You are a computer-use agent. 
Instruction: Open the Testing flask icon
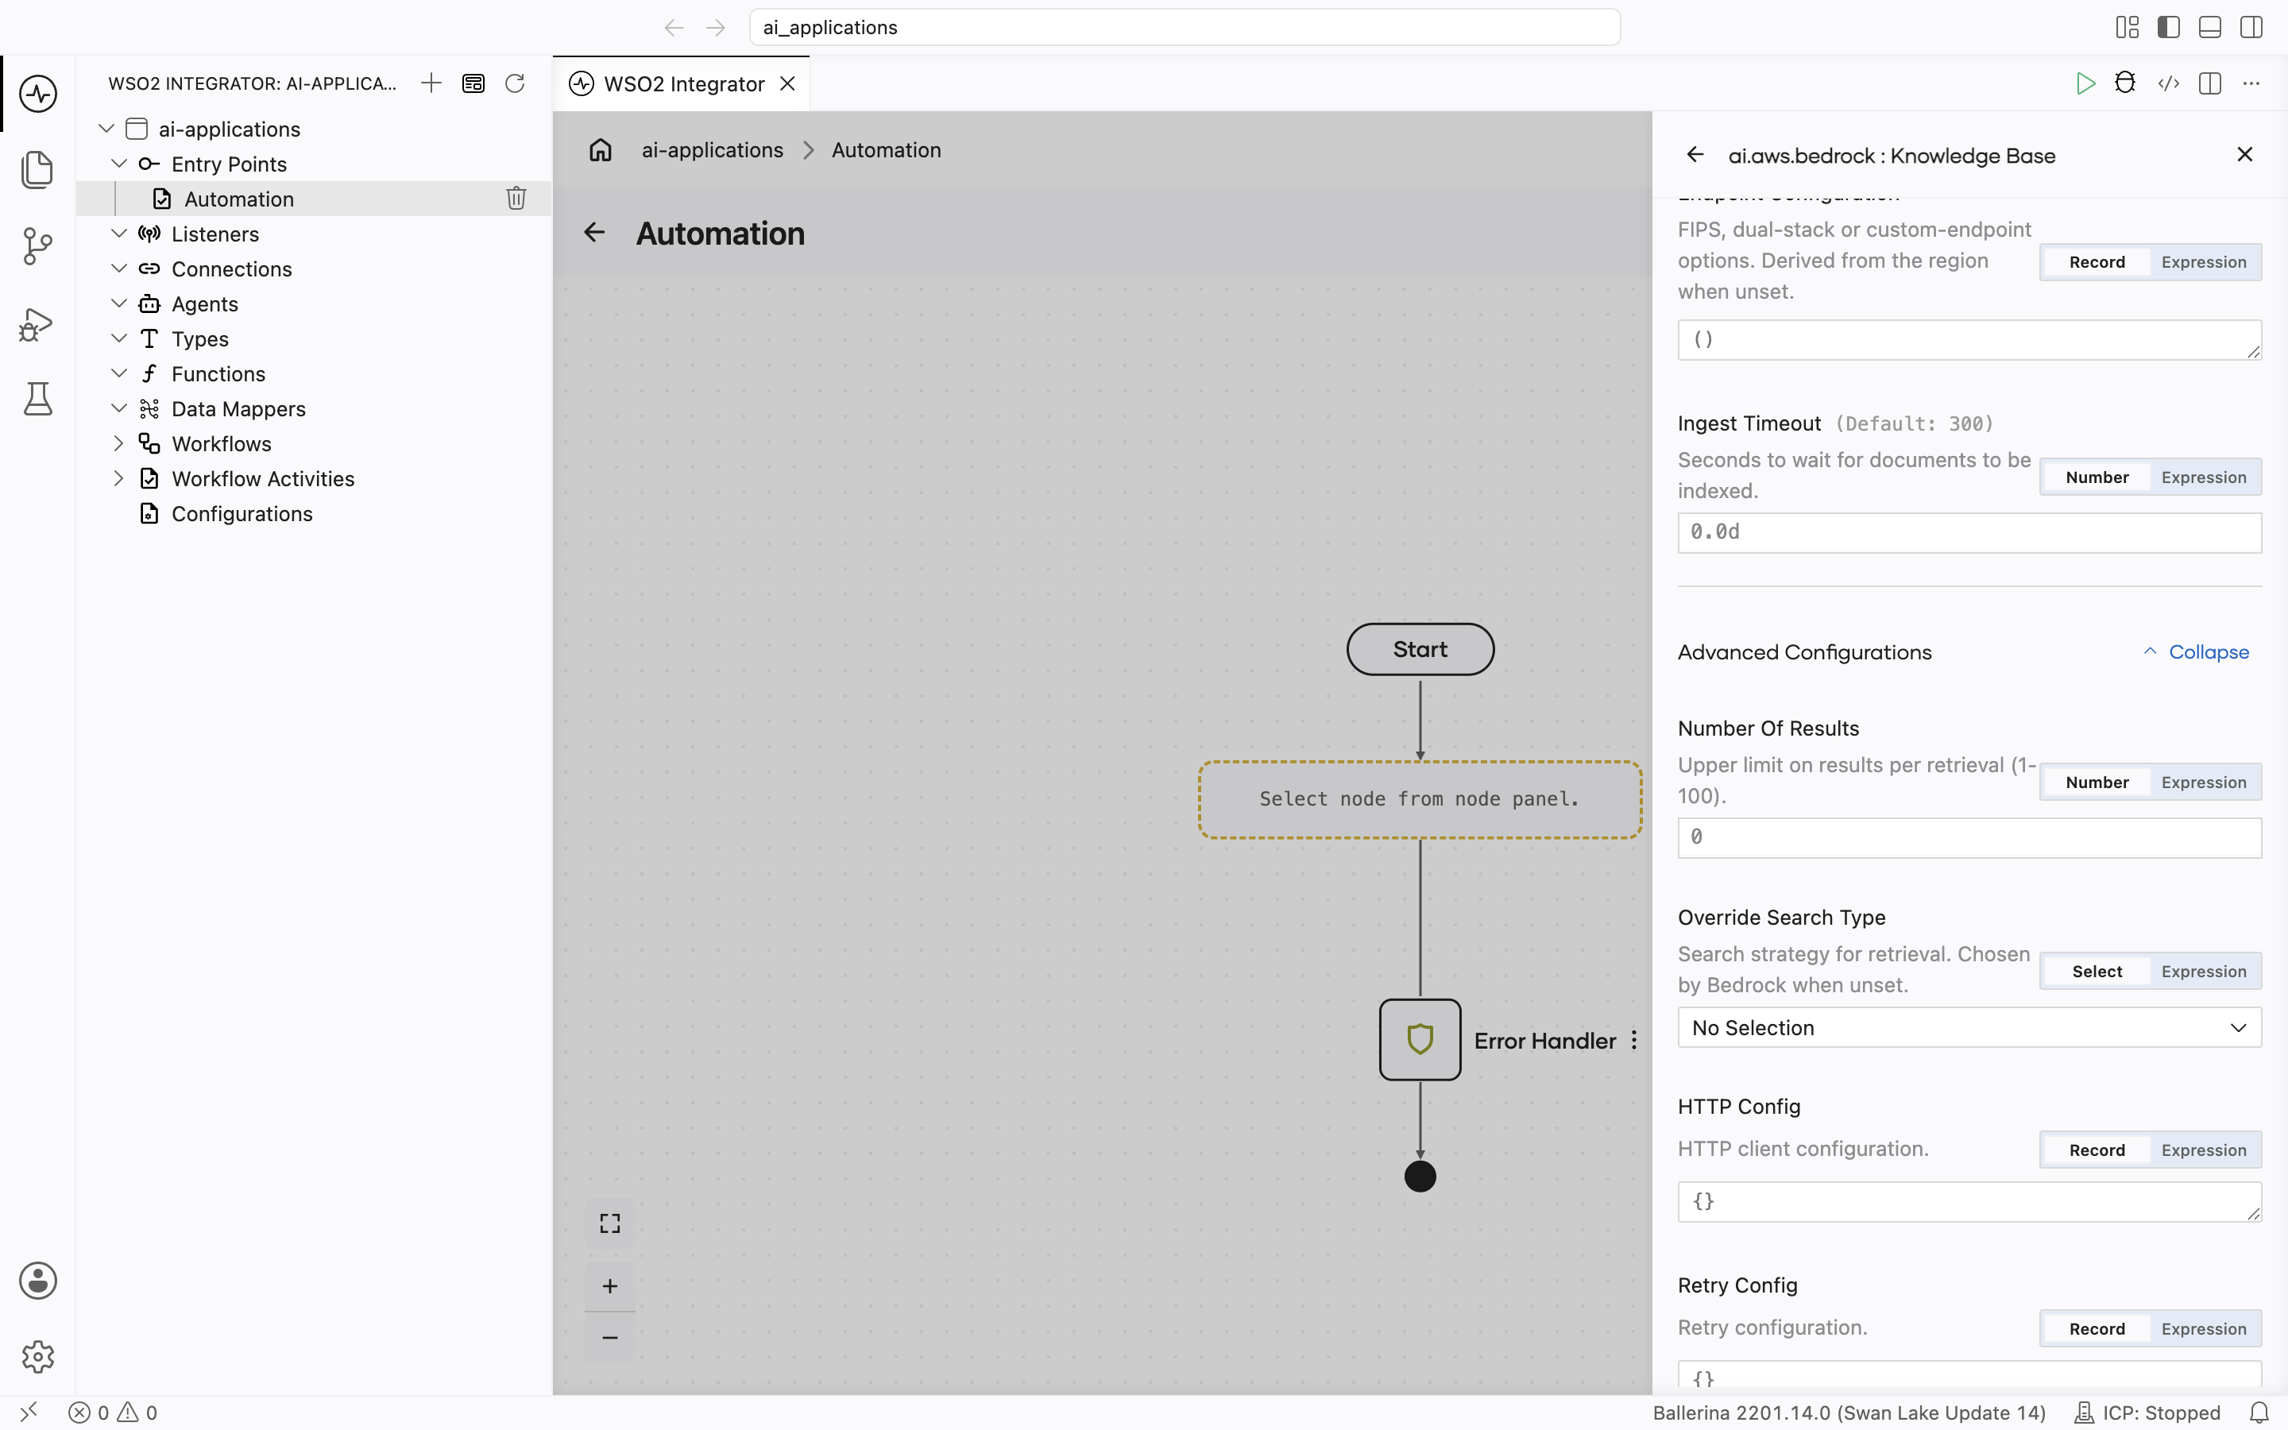[38, 399]
